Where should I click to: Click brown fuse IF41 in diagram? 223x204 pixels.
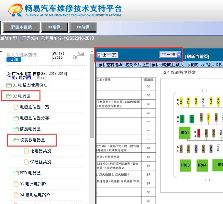181,149
